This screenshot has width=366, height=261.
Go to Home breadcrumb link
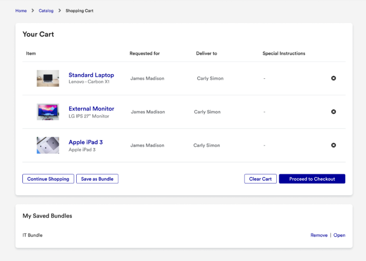pos(21,11)
